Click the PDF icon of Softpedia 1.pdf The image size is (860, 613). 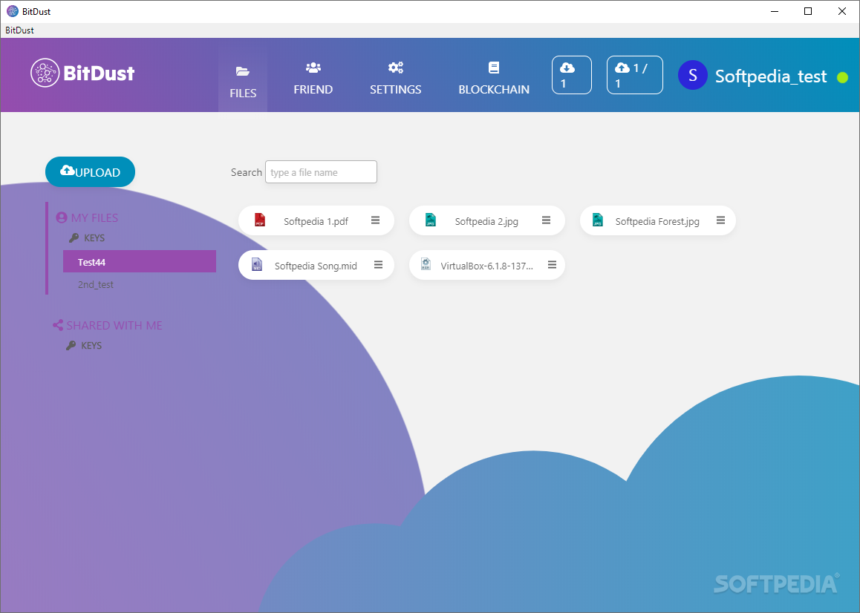tap(260, 220)
